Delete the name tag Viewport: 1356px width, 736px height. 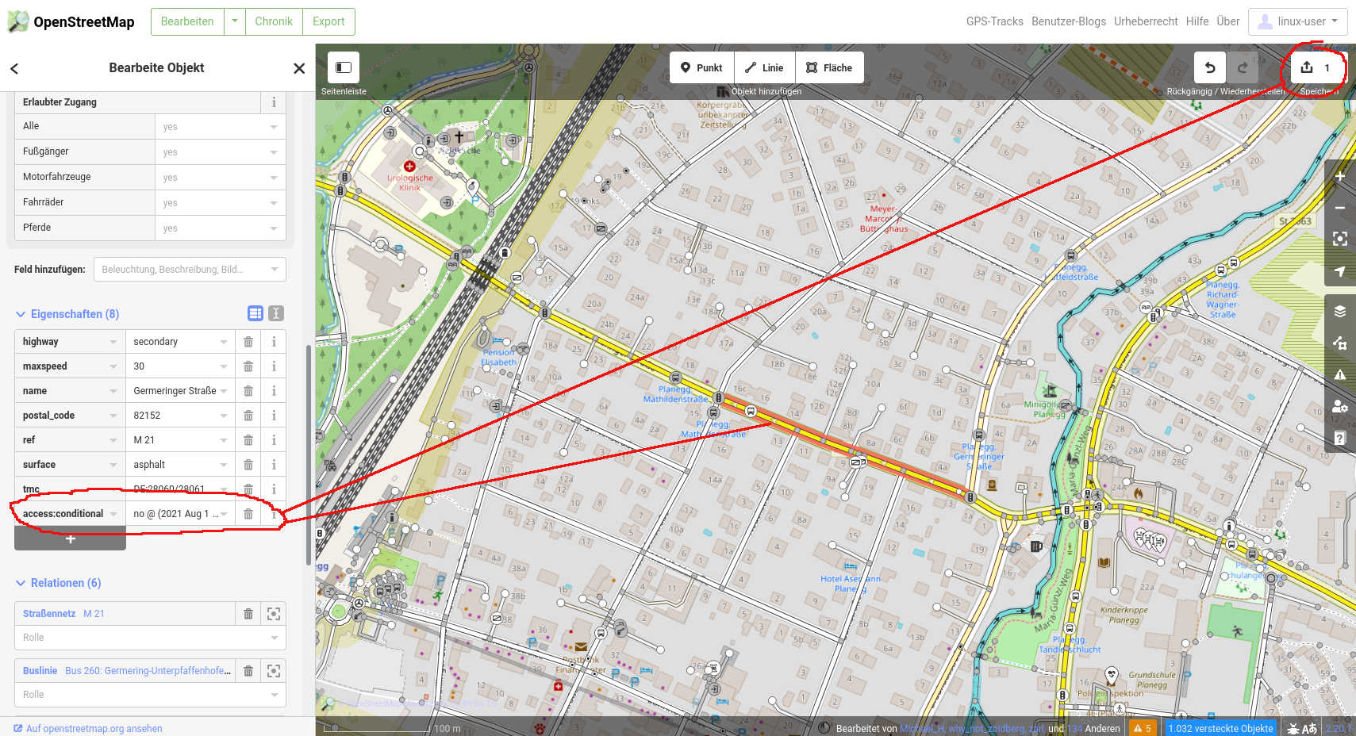pos(248,391)
